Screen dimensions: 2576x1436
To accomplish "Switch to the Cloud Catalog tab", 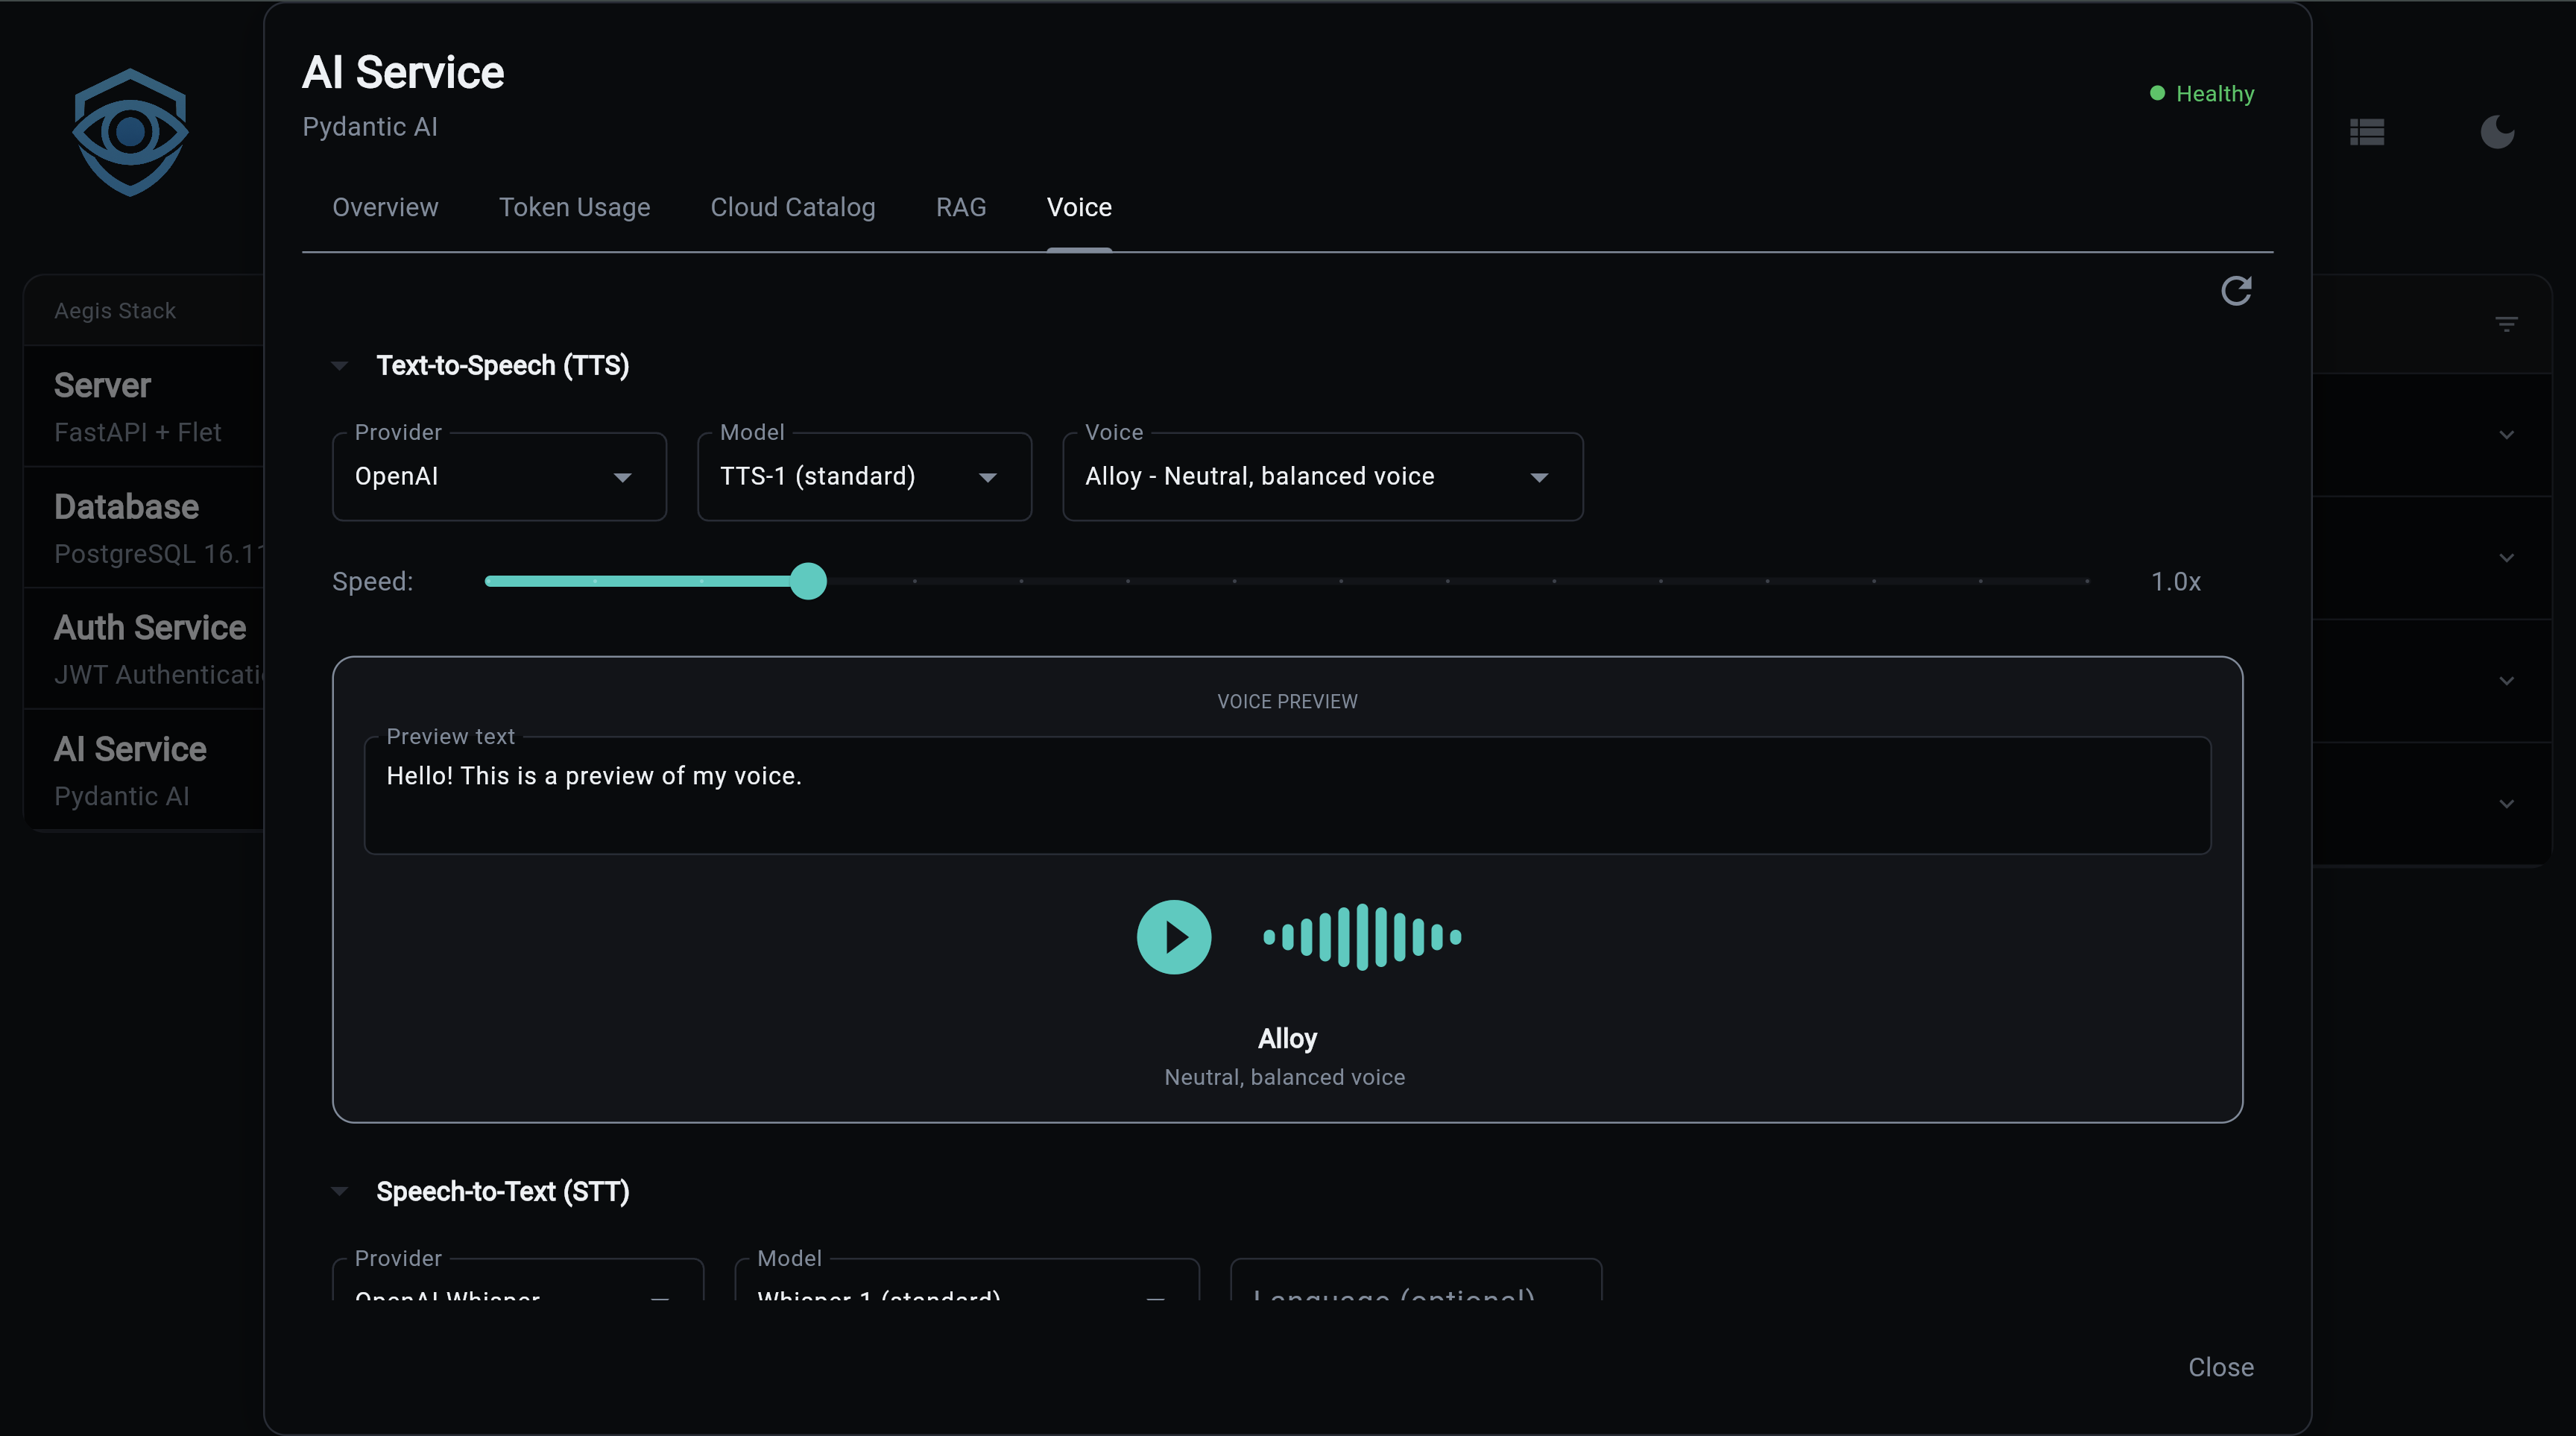I will pos(792,207).
